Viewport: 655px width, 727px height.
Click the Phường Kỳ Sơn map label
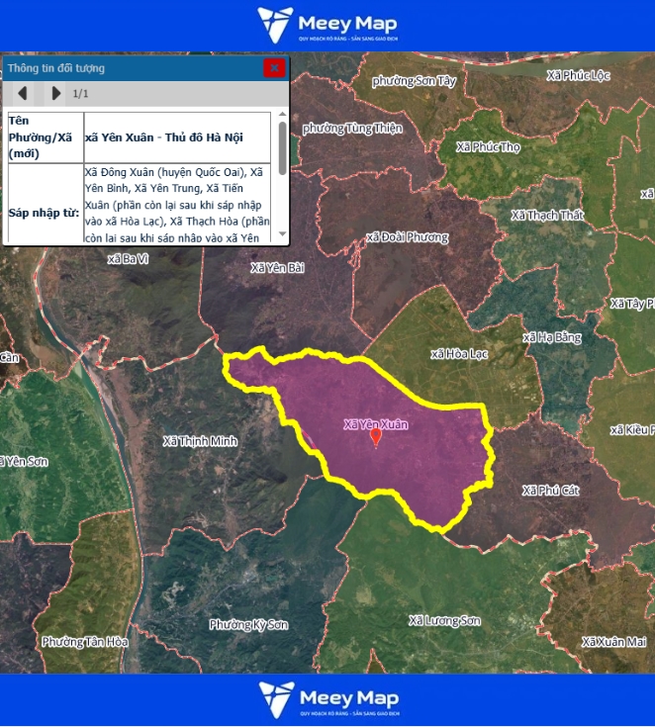coord(248,625)
